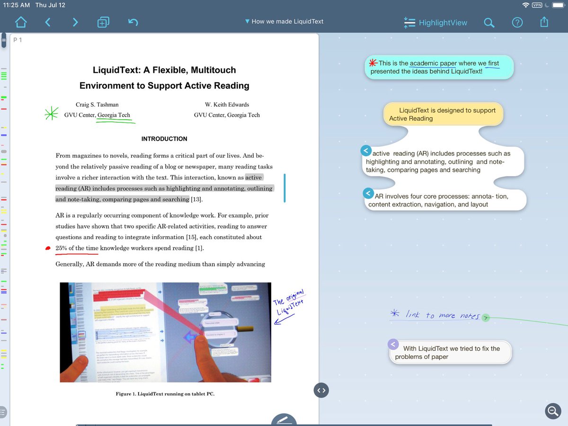Tap the 'Figure 1. LiquidText running on tablet PC' caption
Viewport: 568px width, 426px height.
pyautogui.click(x=165, y=394)
